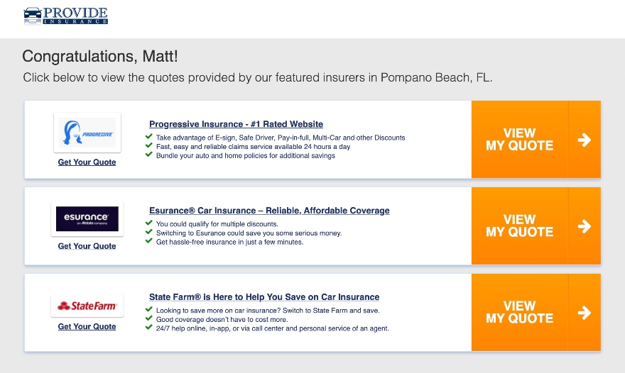
Task: Click the green checkmark beside hassle-free insurance
Action: tap(149, 241)
